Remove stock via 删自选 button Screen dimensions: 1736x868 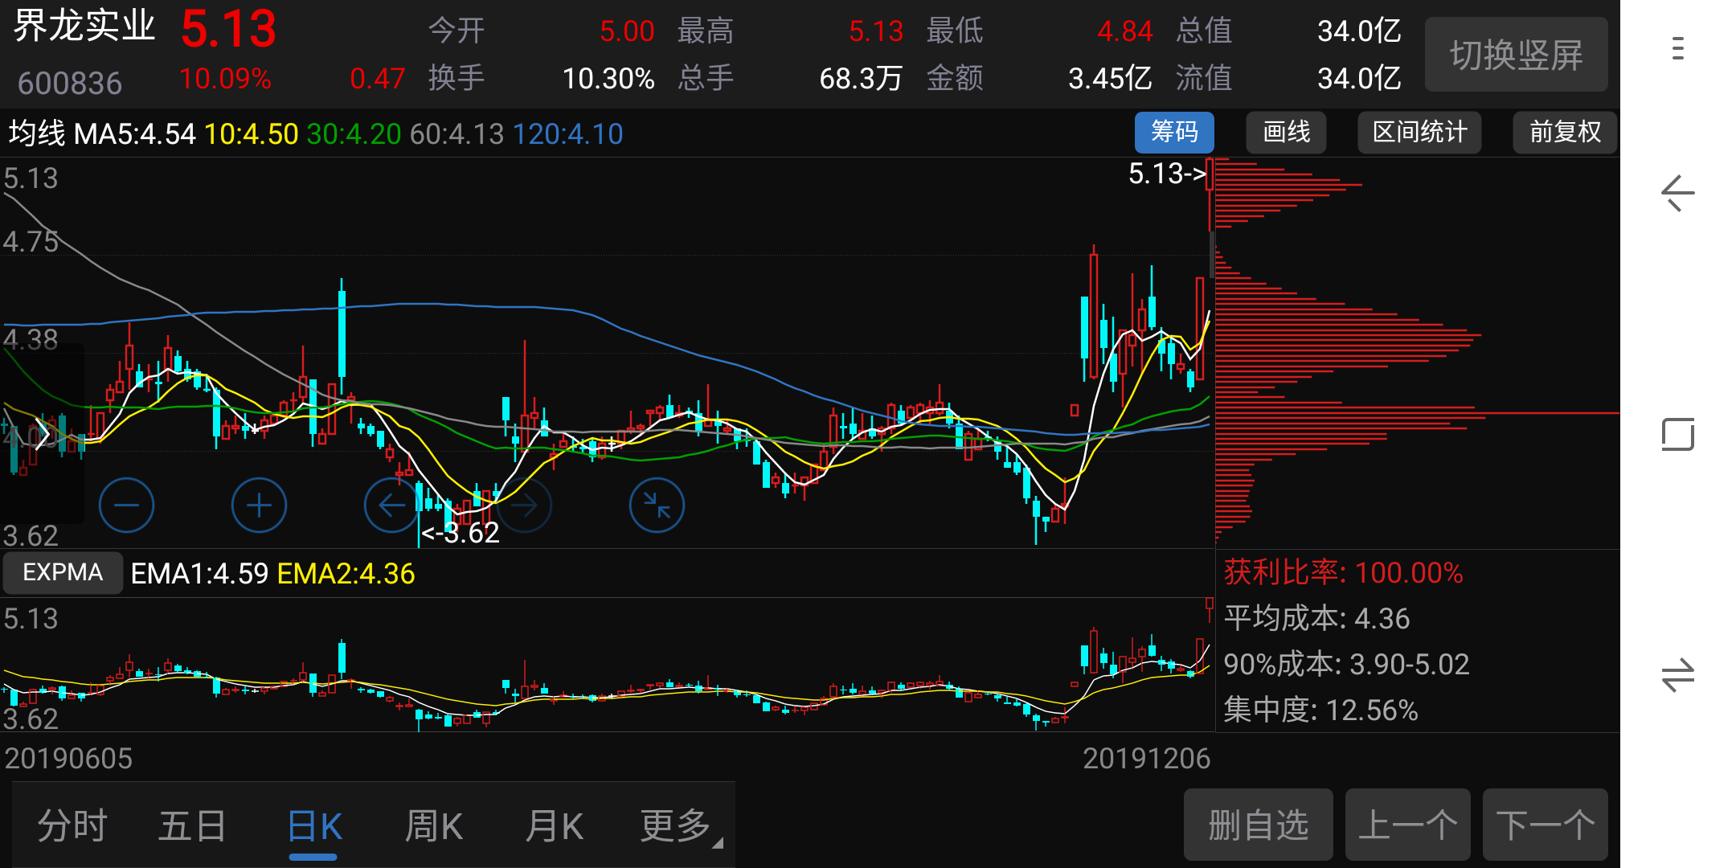coord(1258,825)
